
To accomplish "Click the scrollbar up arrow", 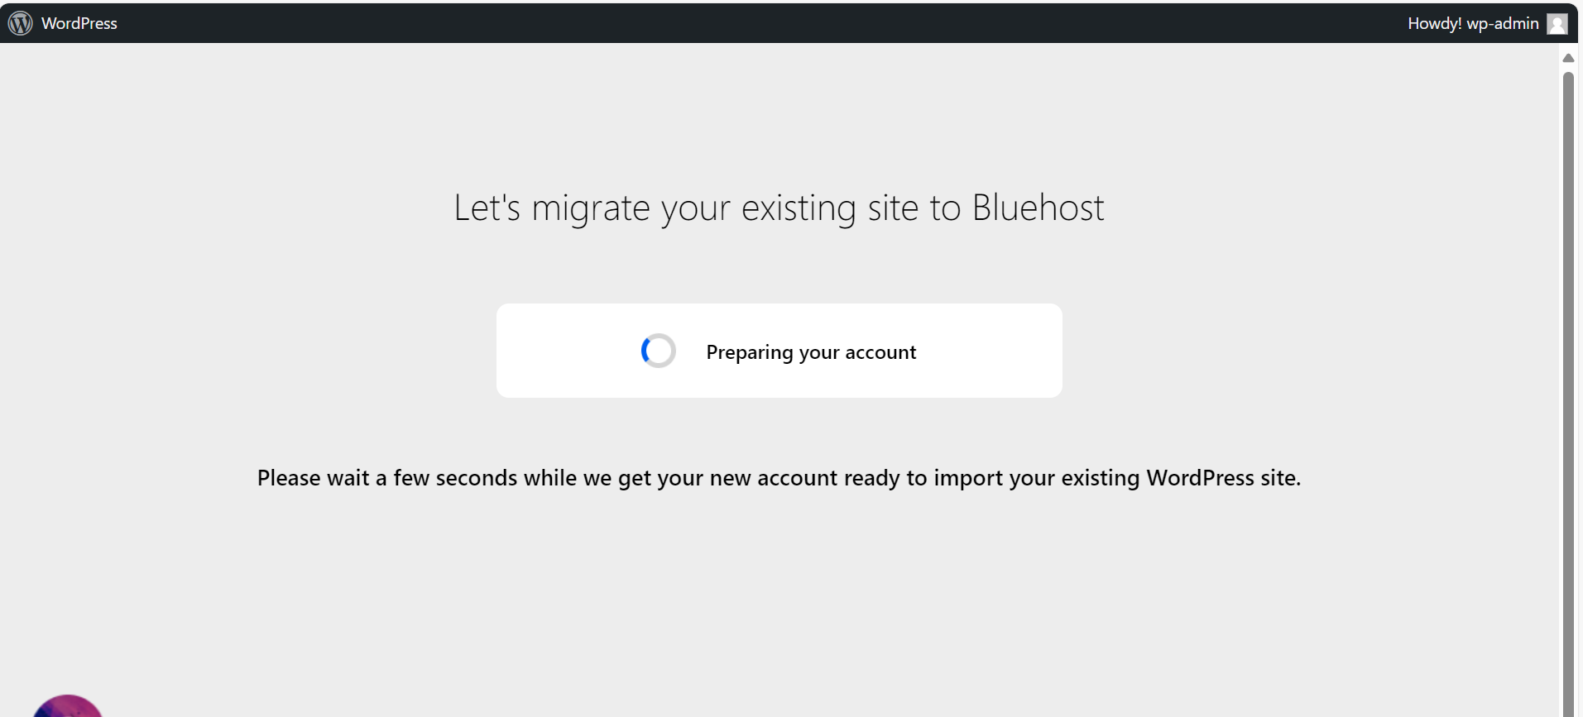I will [x=1568, y=58].
